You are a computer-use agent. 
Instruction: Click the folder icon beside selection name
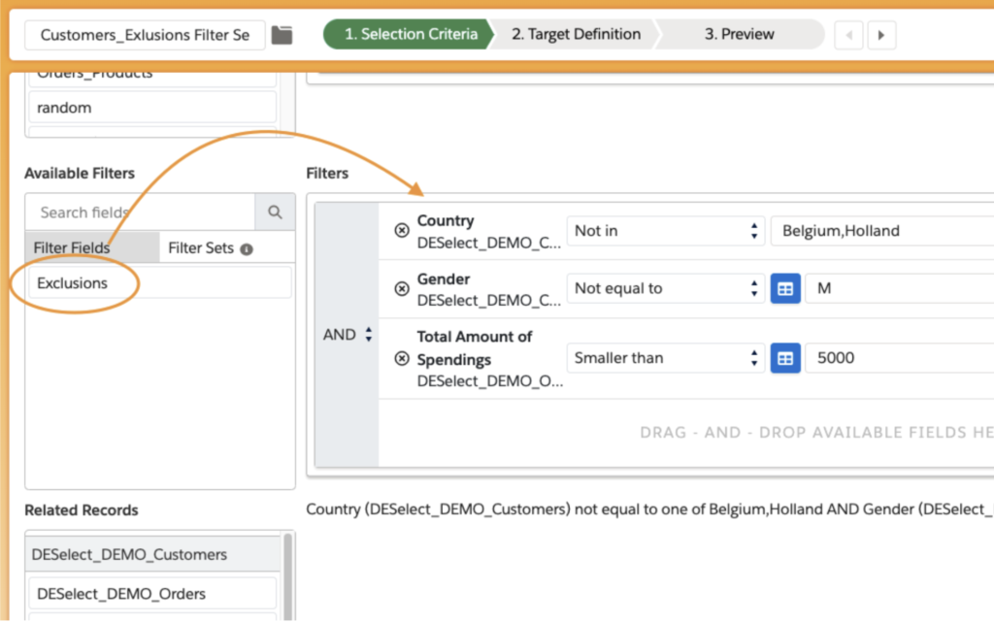coord(282,35)
